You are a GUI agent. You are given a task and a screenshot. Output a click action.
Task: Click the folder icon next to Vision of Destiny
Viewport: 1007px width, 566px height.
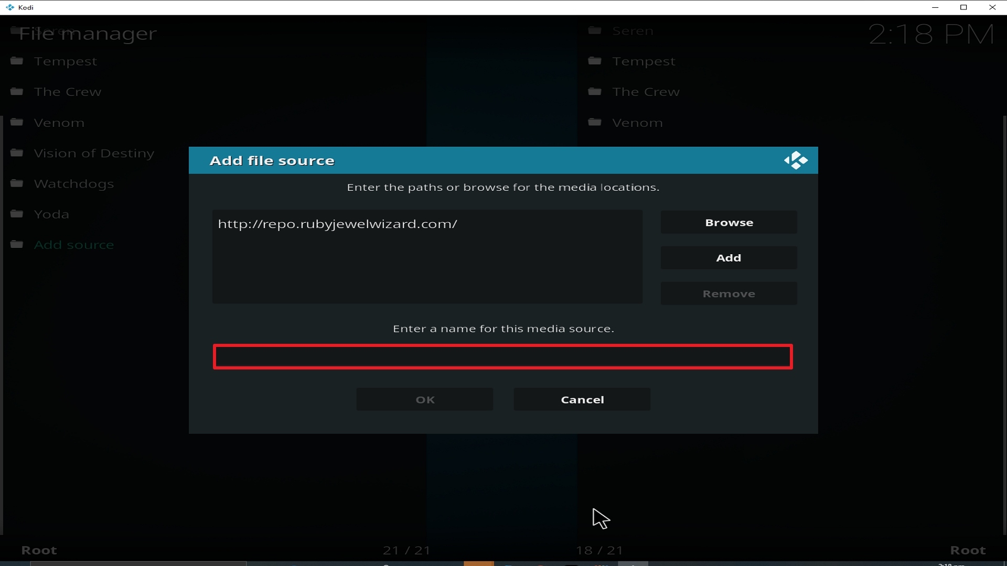(17, 153)
